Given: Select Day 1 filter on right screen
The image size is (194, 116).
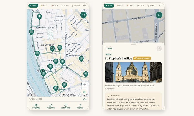Looking at the screenshot, I should (109, 6).
